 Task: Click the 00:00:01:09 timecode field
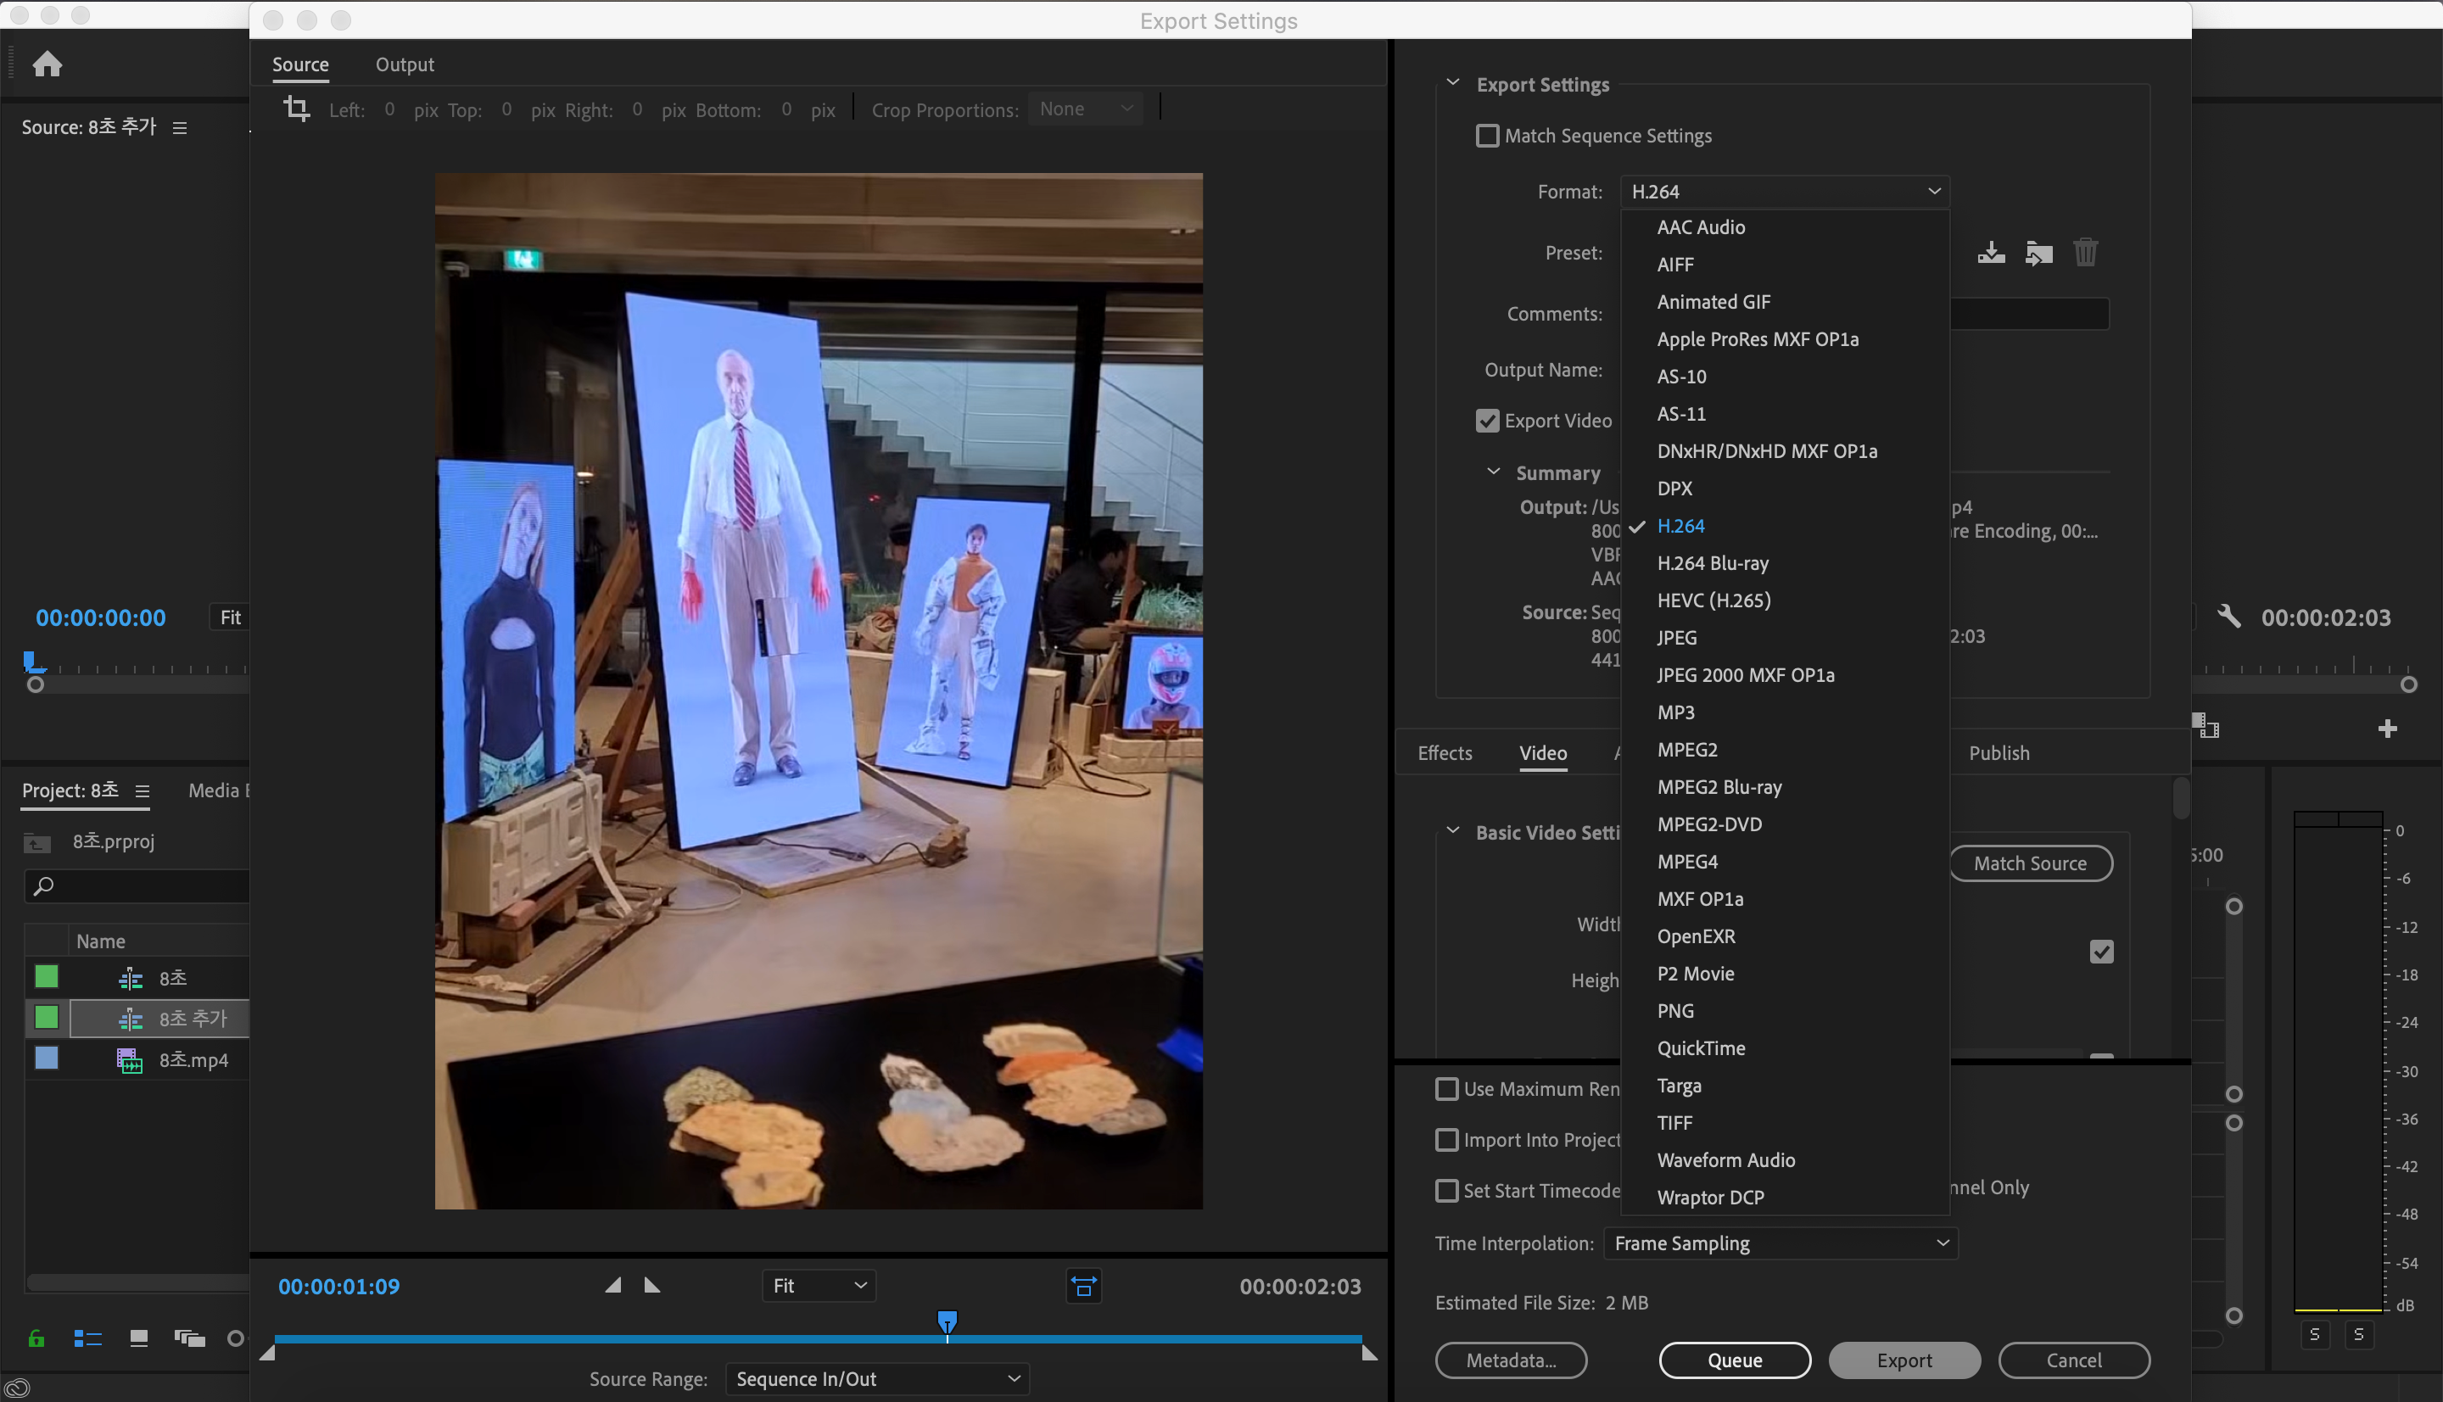pos(338,1287)
